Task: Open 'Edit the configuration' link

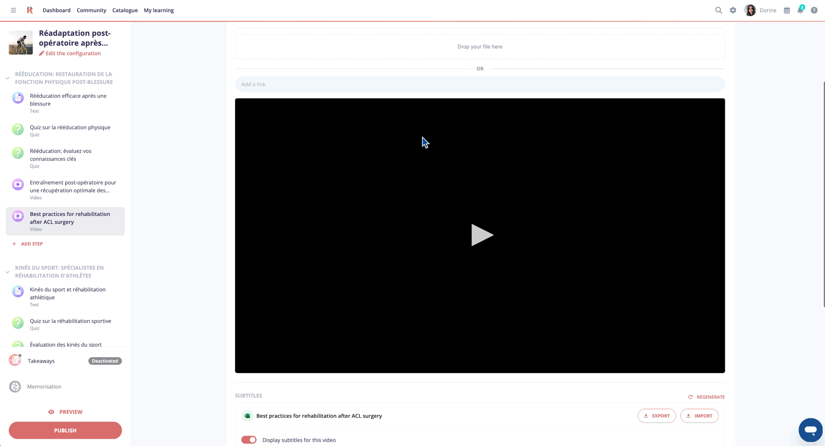Action: [x=70, y=53]
